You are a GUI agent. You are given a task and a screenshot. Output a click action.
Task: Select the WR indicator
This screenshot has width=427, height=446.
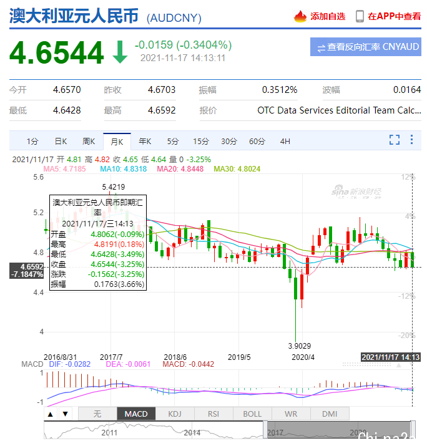(291, 414)
